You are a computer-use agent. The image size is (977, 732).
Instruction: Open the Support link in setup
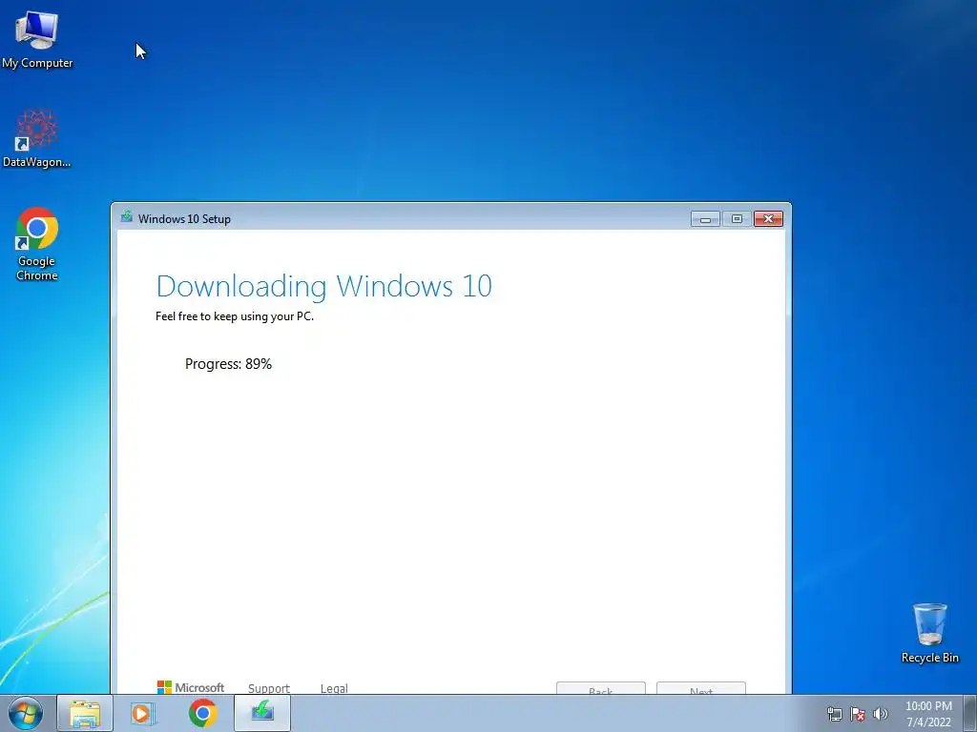(268, 688)
